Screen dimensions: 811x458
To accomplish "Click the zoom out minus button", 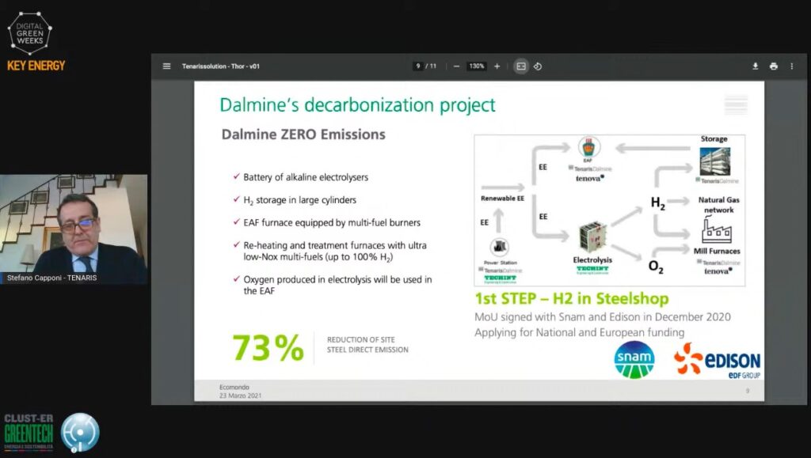I will coord(456,66).
